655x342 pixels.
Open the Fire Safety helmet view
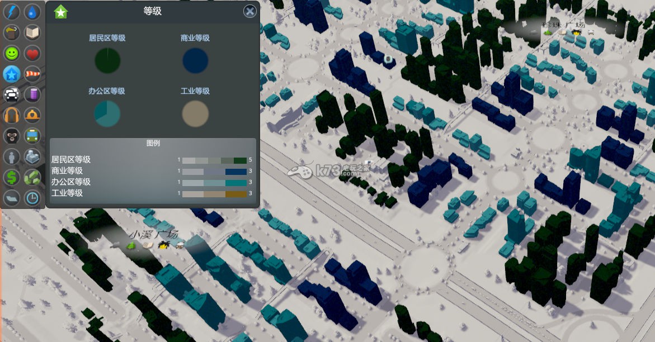click(32, 115)
